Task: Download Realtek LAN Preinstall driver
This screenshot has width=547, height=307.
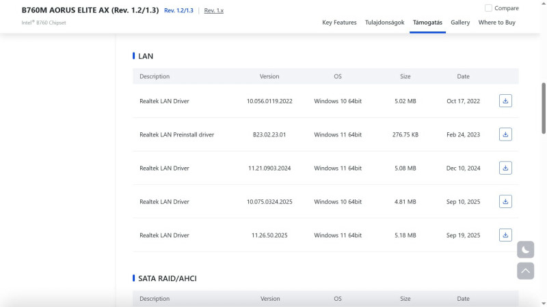Action: (x=505, y=134)
